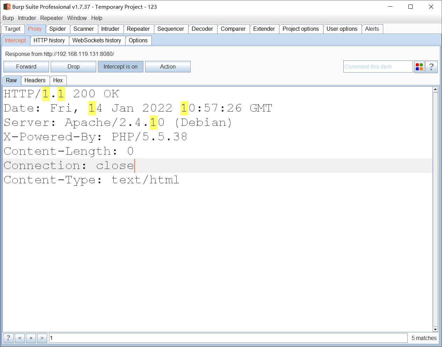This screenshot has width=442, height=347.
Task: Switch to the Sequencer tab
Action: pyautogui.click(x=171, y=29)
